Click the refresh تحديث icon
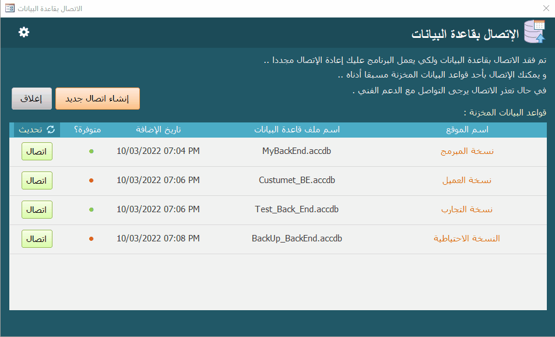Viewport: 555px width, 337px height. tap(51, 129)
